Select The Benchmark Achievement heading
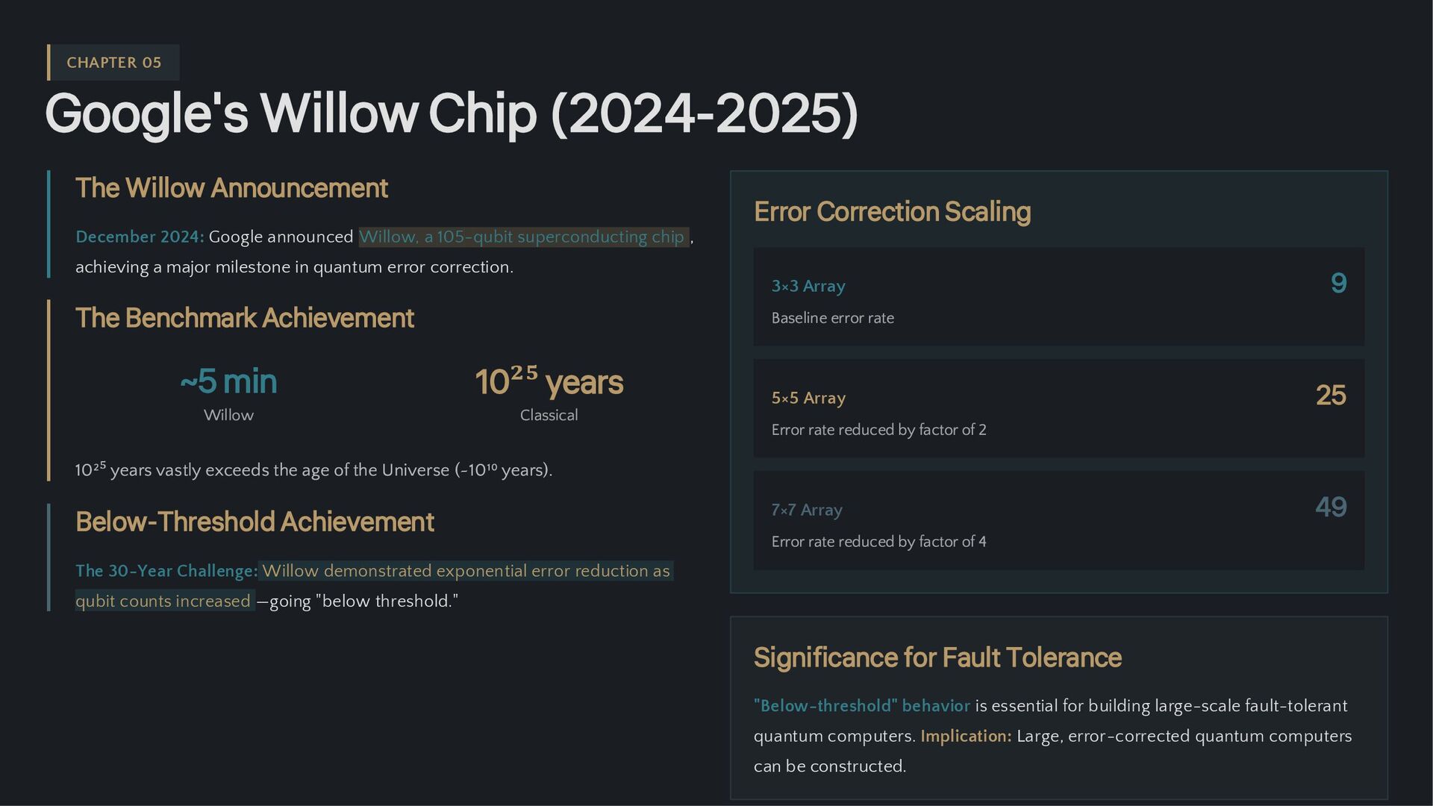Screen dimensions: 1433x806 (x=245, y=318)
